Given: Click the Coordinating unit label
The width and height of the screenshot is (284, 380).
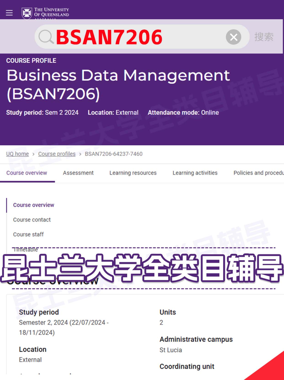Looking at the screenshot, I should tap(187, 366).
